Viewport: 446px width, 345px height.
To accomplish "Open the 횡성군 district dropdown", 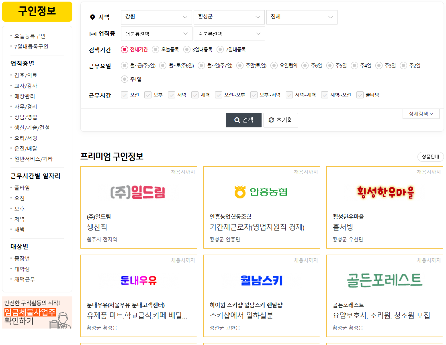I will click(229, 17).
